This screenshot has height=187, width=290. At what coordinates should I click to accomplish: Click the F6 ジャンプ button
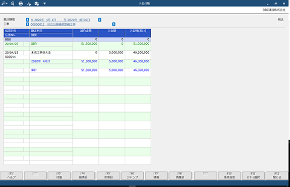click(x=133, y=176)
